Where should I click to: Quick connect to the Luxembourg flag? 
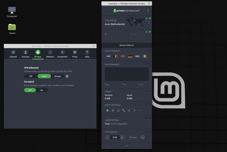[x=137, y=56]
